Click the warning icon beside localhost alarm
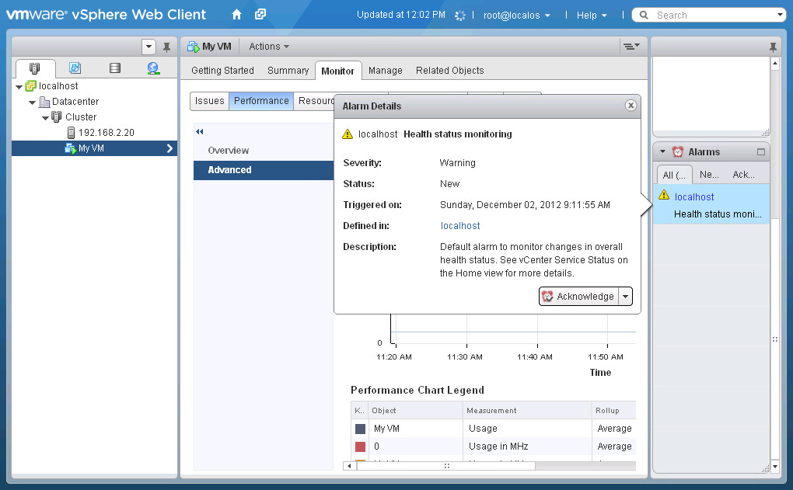This screenshot has width=793, height=490. (664, 195)
